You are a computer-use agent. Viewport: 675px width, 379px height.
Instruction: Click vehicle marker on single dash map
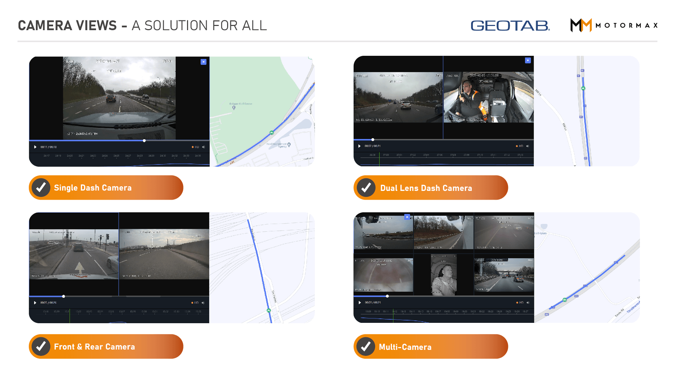(x=271, y=133)
